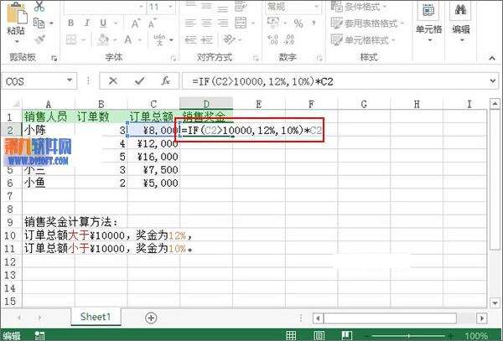
Task: Click inside the formula bar text
Action: [262, 82]
